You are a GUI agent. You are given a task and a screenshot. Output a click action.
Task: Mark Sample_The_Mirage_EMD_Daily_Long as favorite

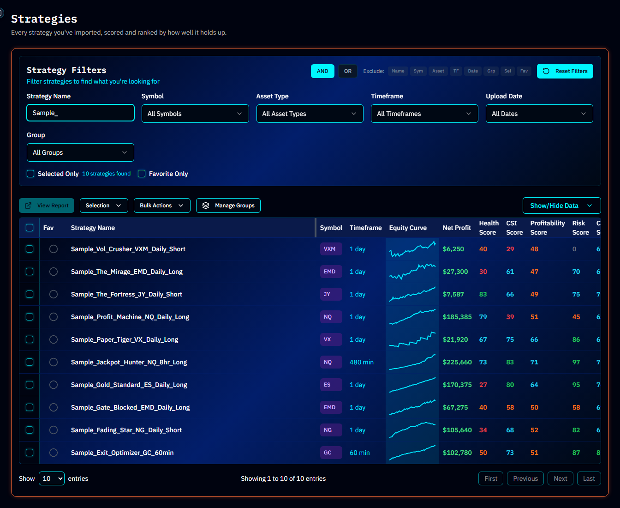point(54,272)
